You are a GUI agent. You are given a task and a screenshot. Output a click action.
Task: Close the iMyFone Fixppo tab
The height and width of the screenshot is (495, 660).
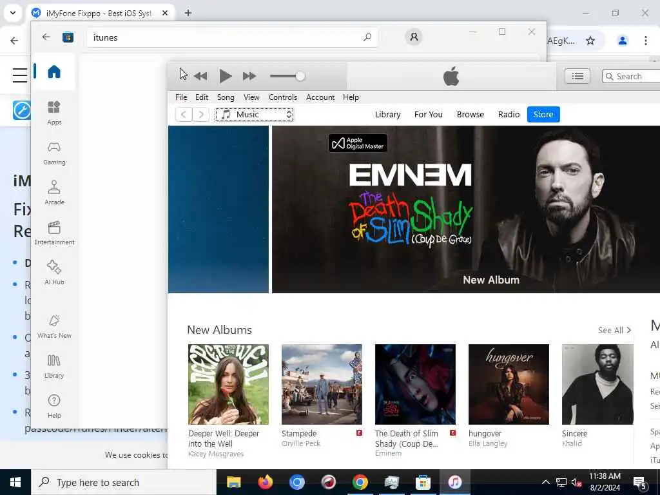point(165,13)
